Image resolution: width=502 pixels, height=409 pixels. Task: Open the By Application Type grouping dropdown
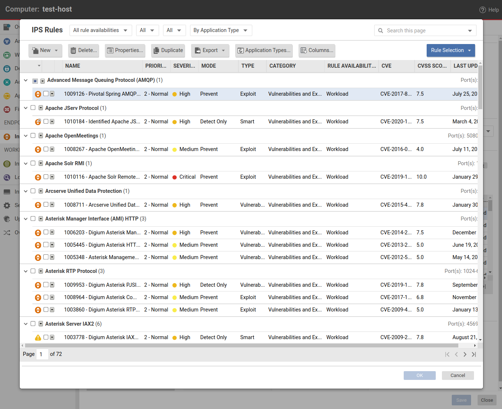pyautogui.click(x=221, y=30)
